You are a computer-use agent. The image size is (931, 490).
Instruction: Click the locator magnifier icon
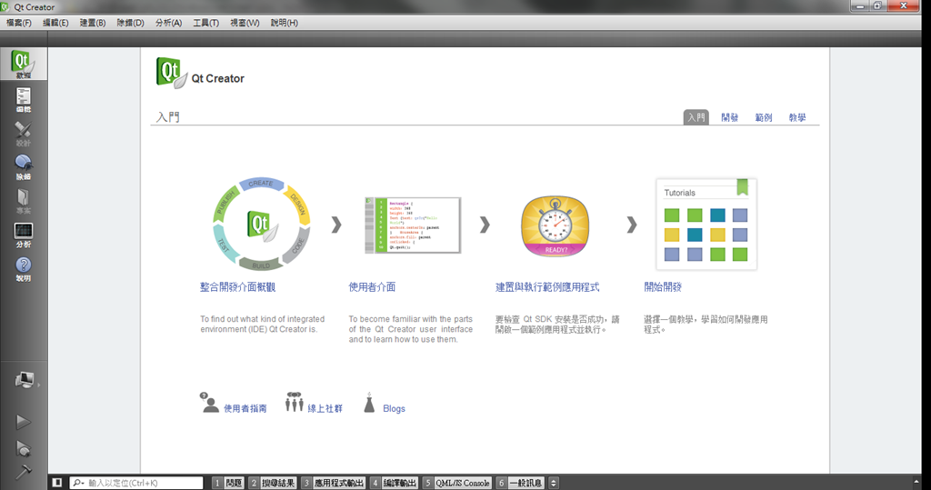pos(78,483)
